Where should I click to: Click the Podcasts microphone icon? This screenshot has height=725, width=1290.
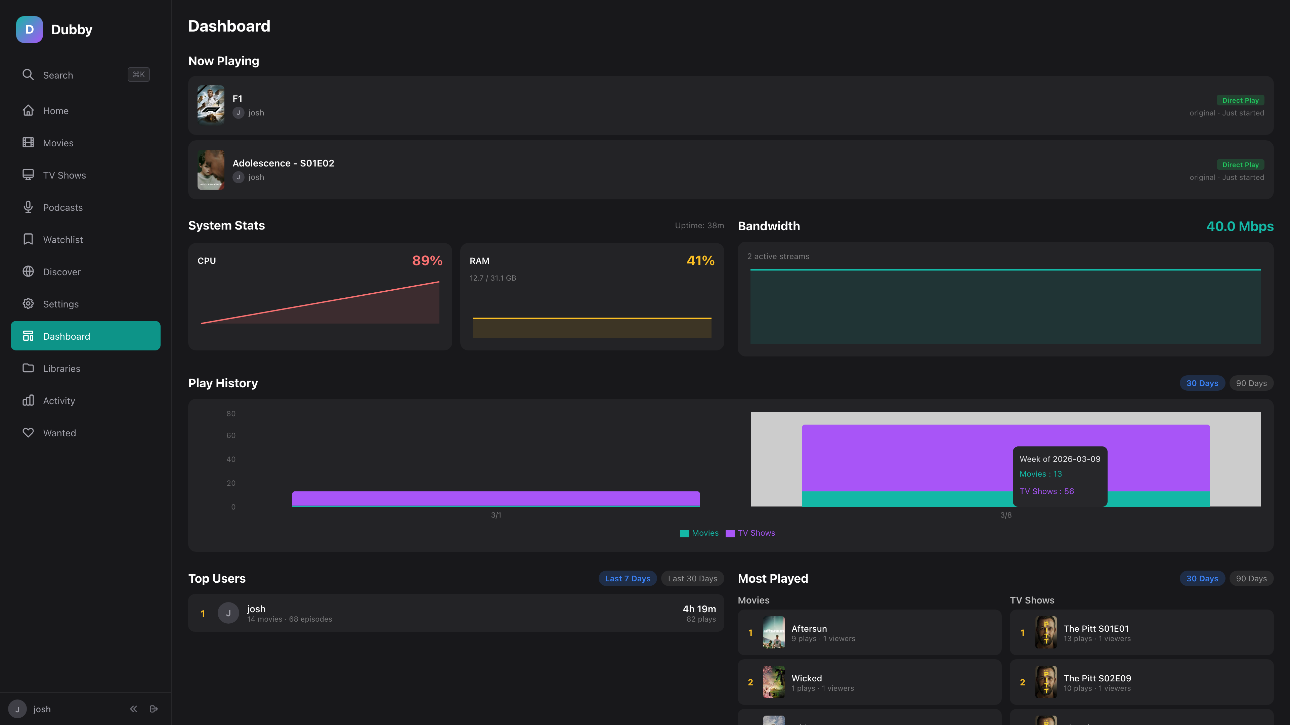click(28, 207)
